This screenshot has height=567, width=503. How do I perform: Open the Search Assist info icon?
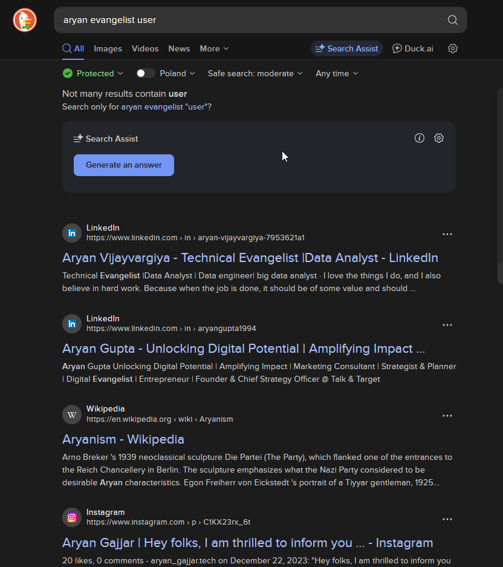point(419,138)
